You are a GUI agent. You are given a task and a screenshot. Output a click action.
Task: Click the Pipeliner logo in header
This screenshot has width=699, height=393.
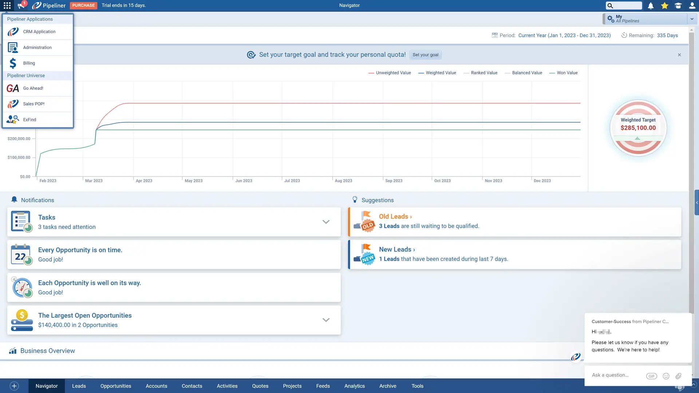click(x=49, y=5)
